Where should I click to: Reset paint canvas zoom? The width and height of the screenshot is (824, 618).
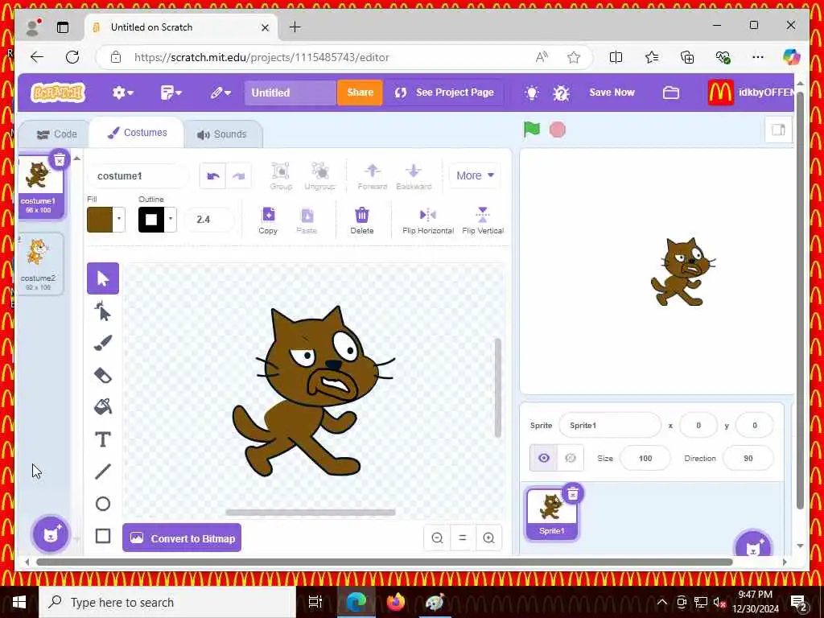[463, 538]
